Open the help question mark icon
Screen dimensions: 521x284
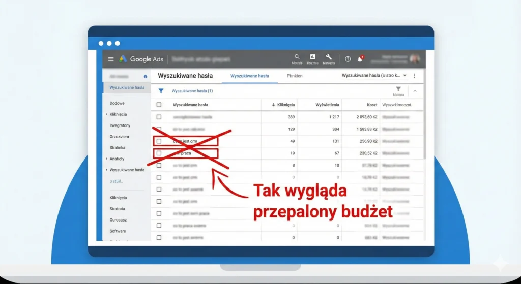(348, 59)
